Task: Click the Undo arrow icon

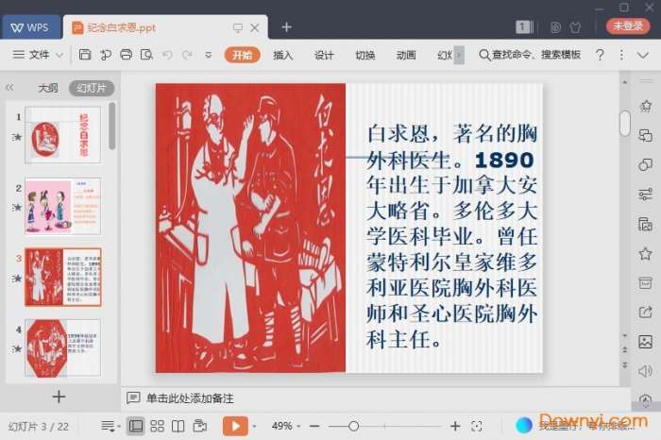Action: (167, 55)
